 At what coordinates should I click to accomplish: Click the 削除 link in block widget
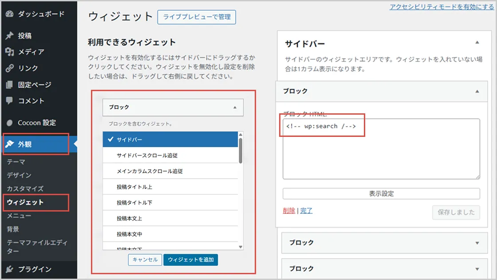[x=288, y=211]
